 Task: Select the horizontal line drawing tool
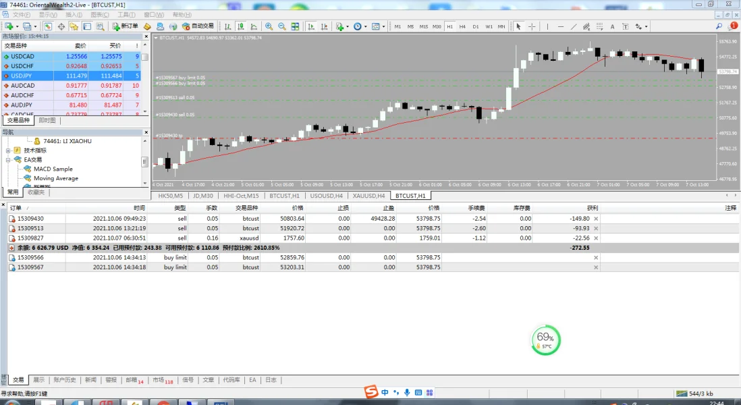tap(560, 26)
